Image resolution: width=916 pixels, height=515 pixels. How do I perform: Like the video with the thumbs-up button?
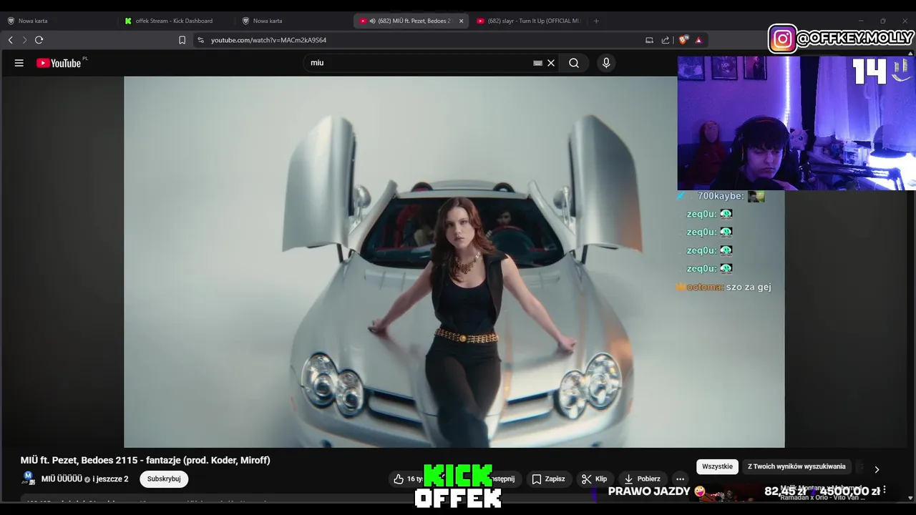click(407, 479)
